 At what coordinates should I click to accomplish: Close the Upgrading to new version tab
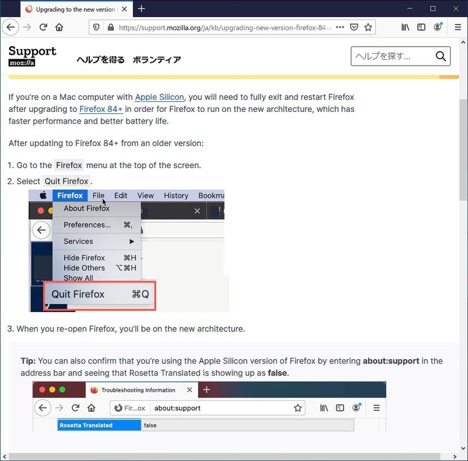124,9
